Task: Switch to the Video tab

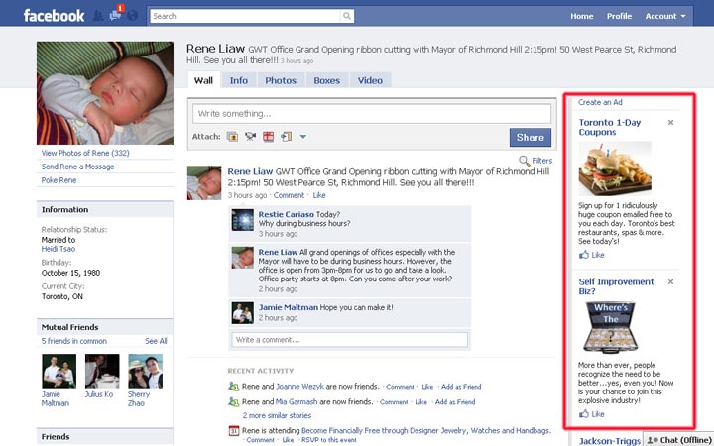Action: pos(370,80)
